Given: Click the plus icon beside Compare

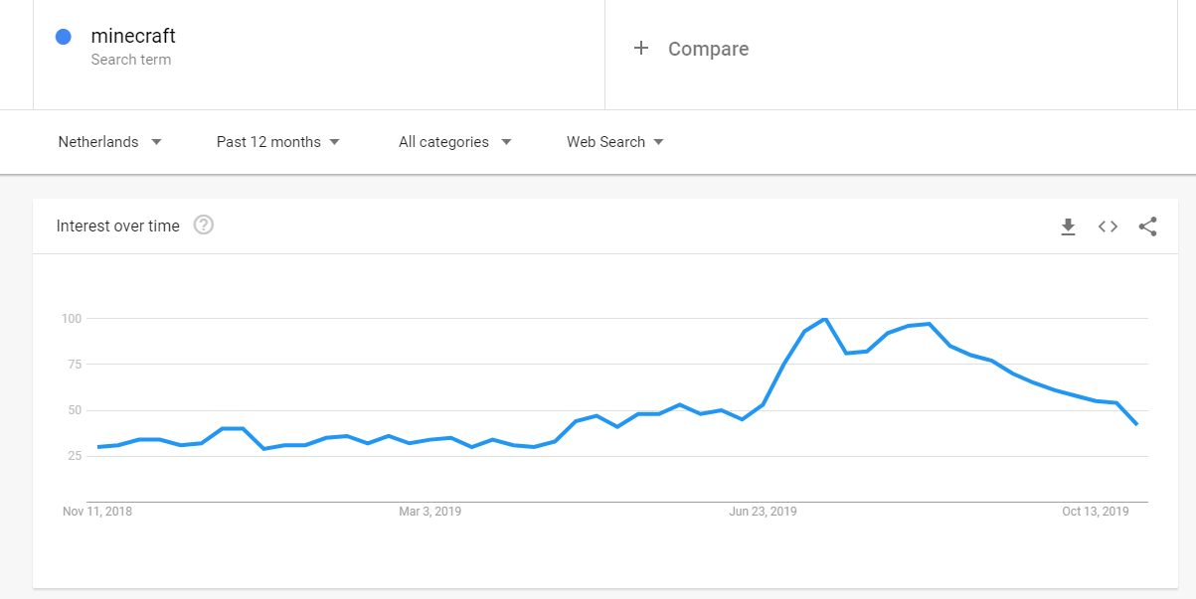Looking at the screenshot, I should 641,48.
